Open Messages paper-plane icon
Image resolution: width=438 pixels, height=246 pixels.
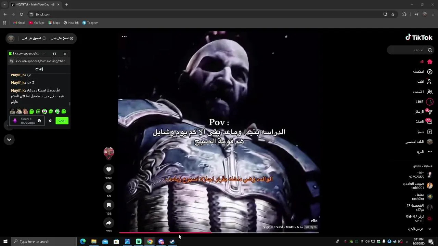(430, 112)
